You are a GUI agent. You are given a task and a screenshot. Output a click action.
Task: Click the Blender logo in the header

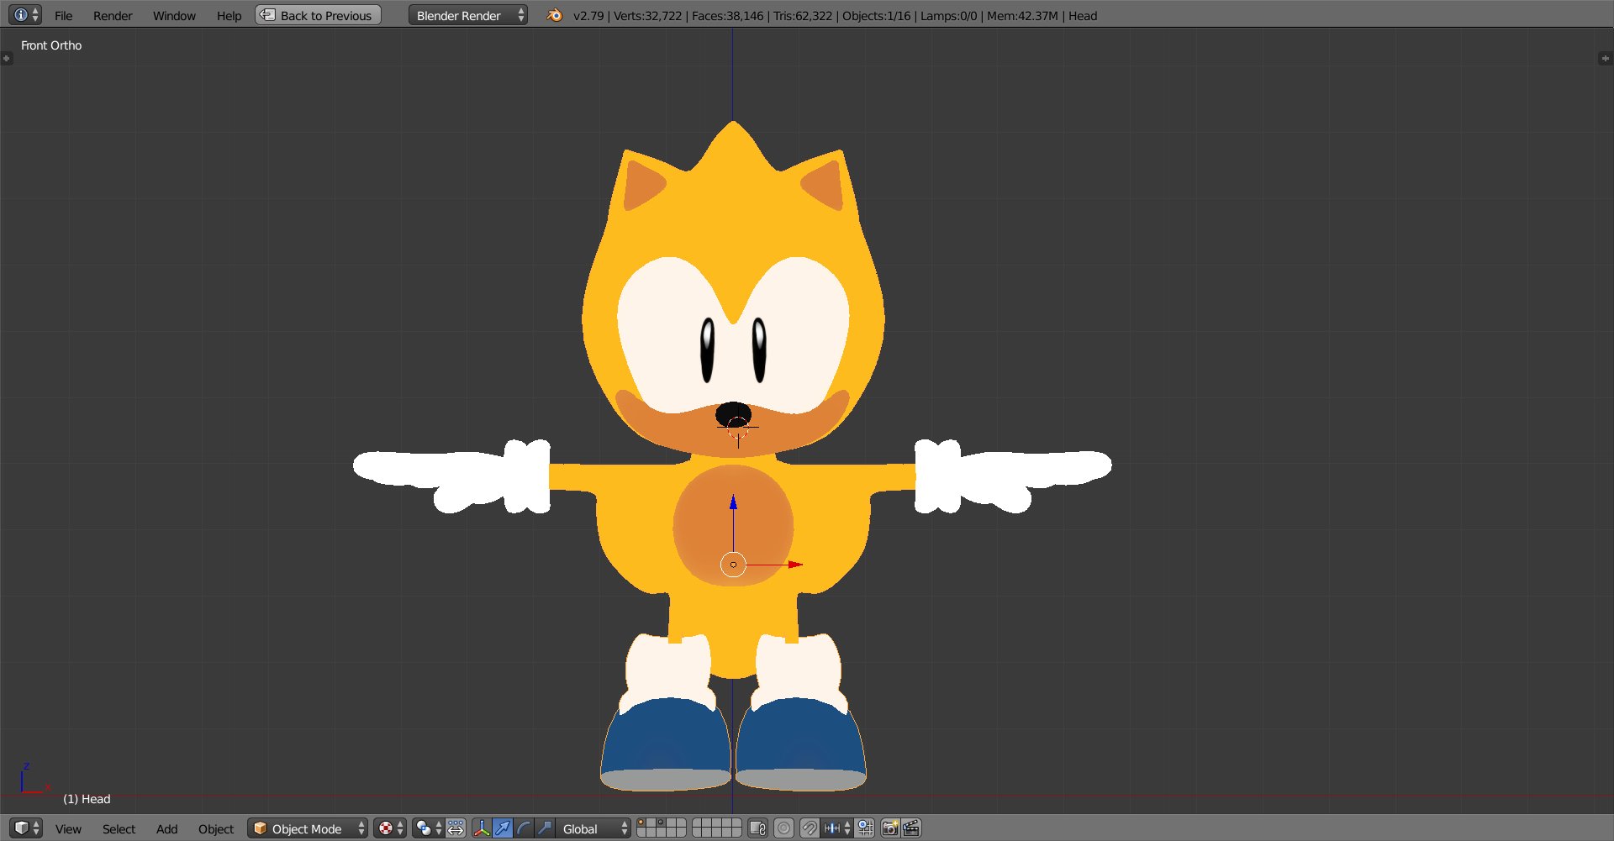553,15
